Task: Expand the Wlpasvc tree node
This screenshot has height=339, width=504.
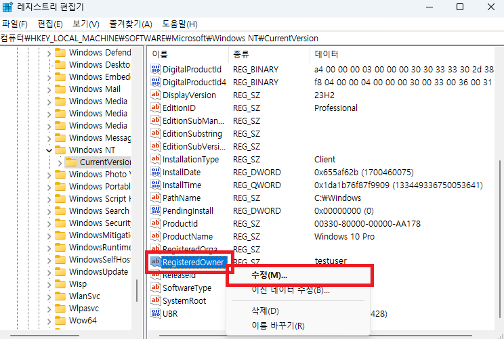Action: [x=49, y=309]
